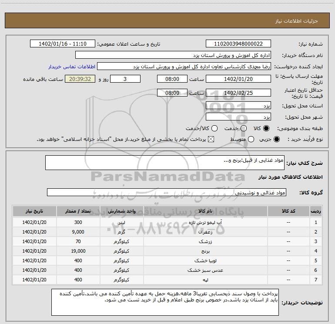The image size is (335, 324).
Task: Select the لوبیا خشک item name cell
Action: (205, 261)
